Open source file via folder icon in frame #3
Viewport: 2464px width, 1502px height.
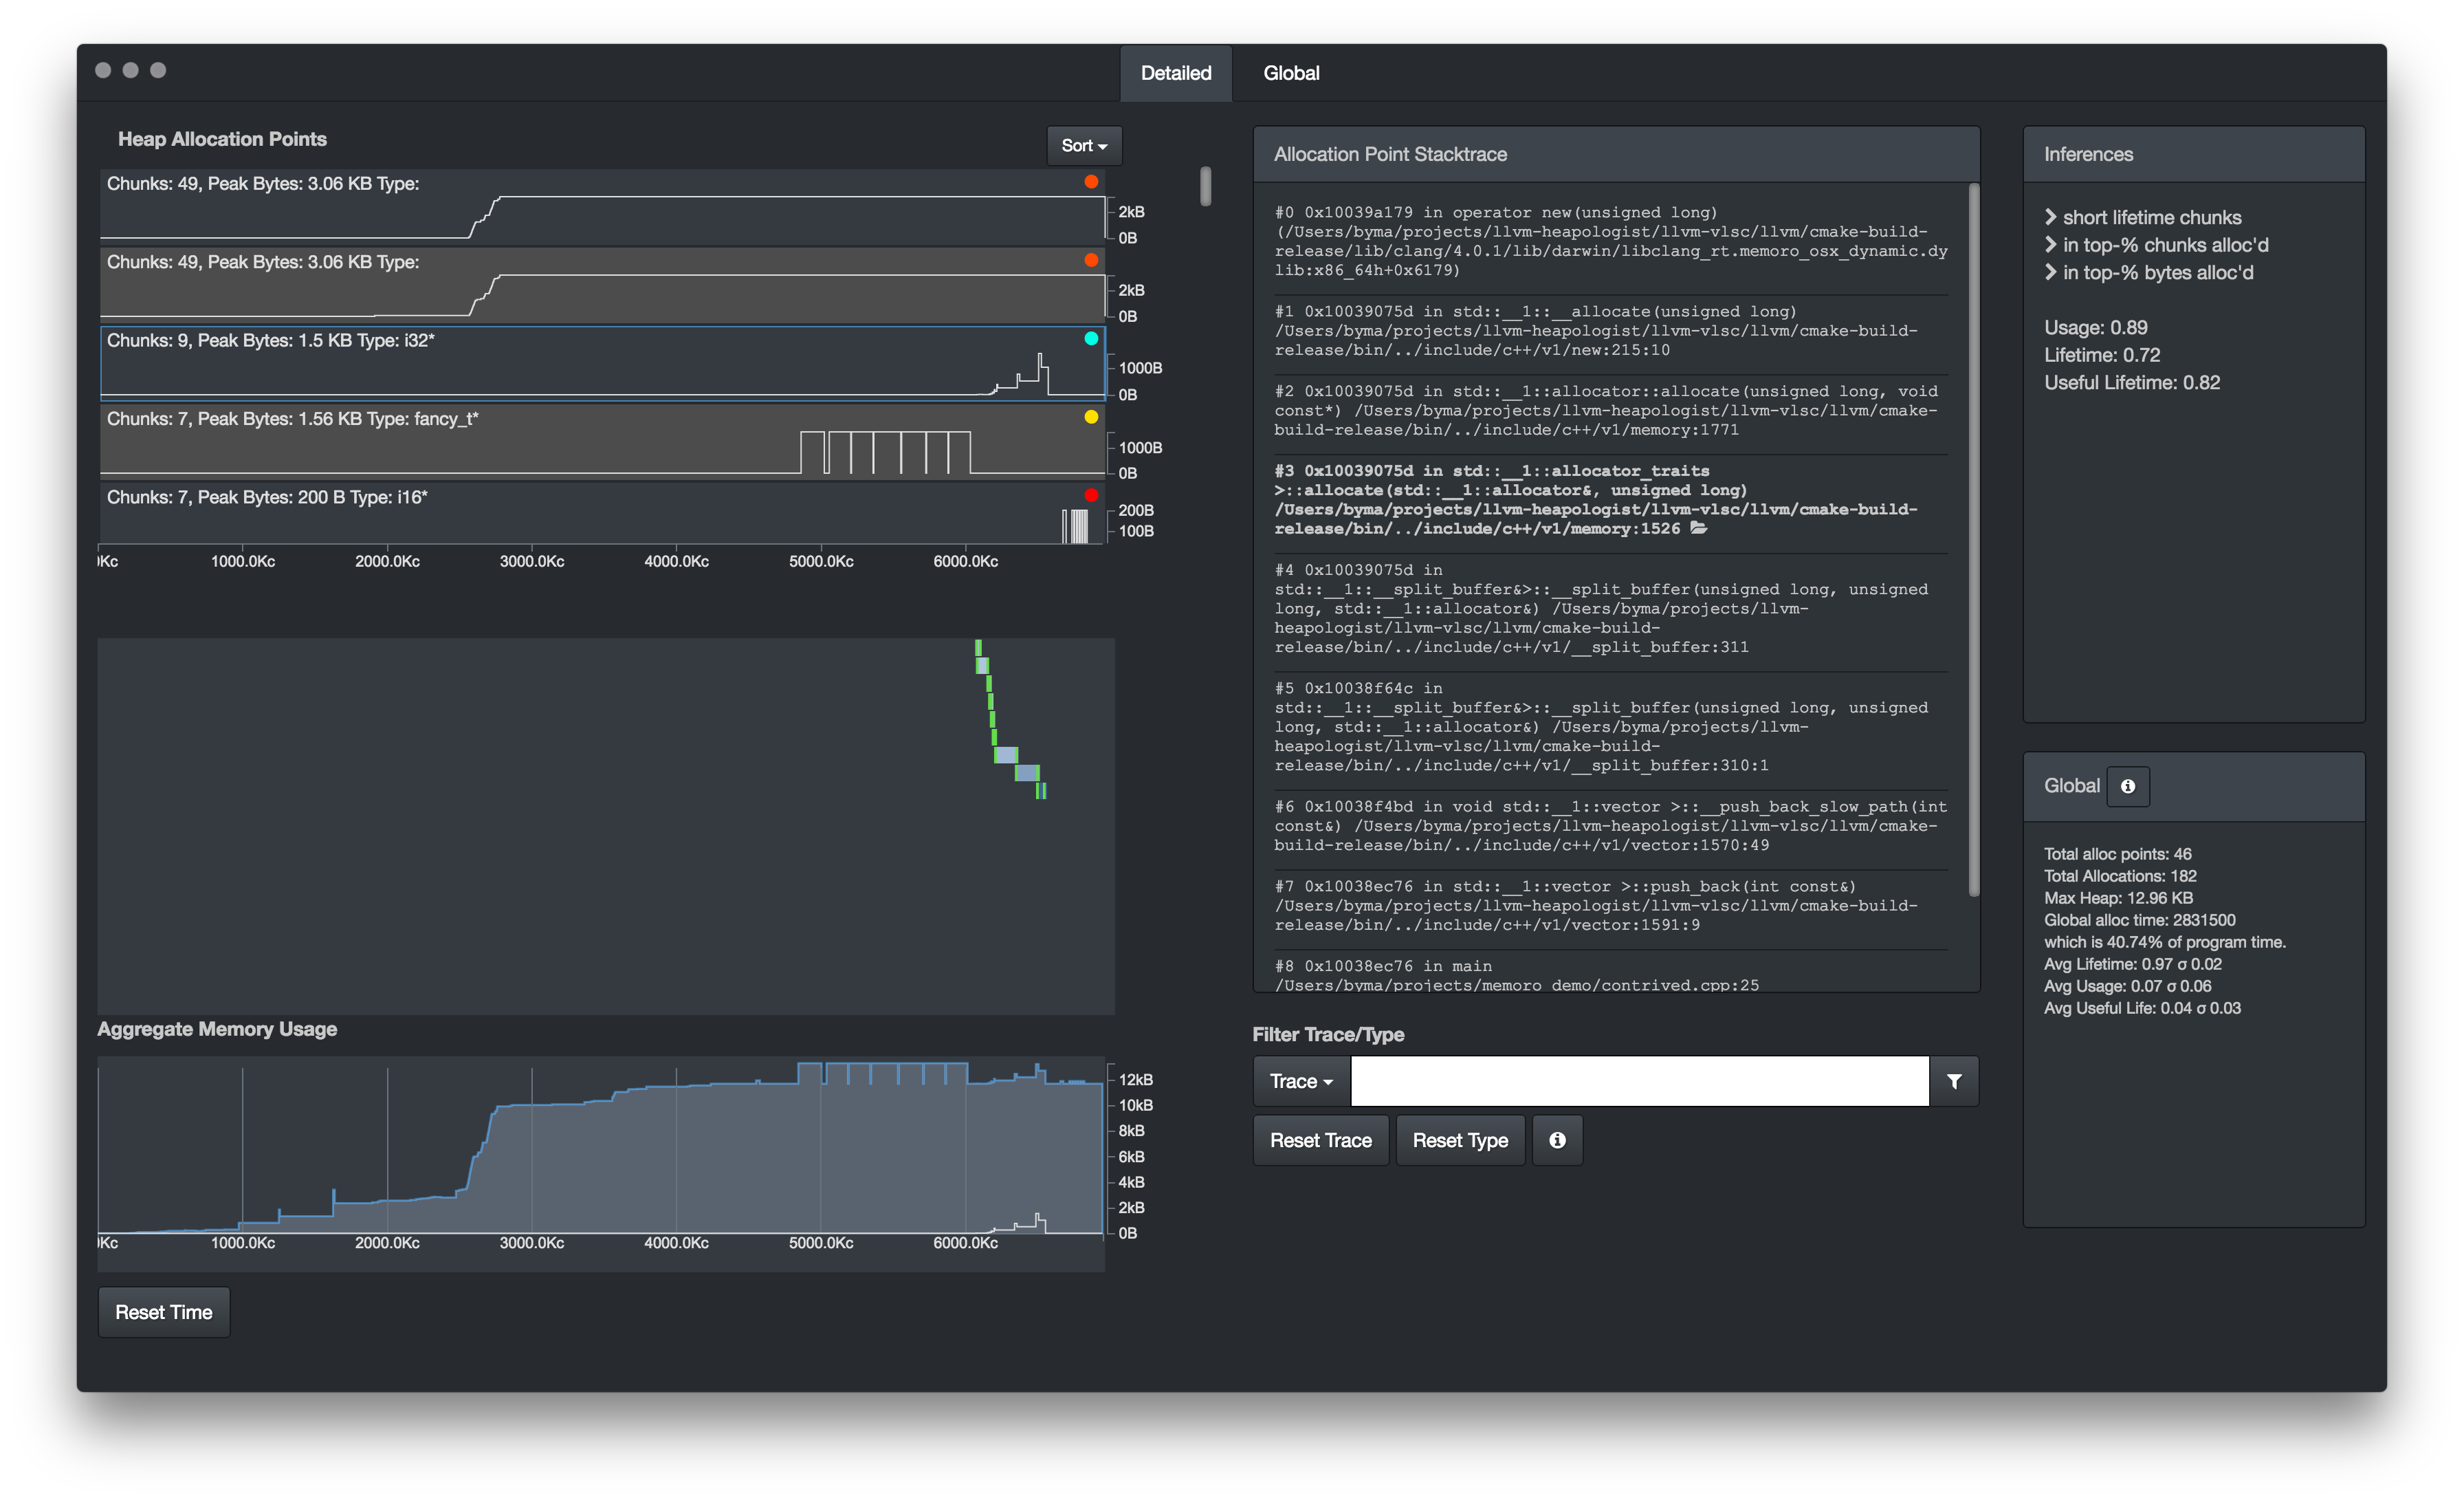coord(1698,528)
